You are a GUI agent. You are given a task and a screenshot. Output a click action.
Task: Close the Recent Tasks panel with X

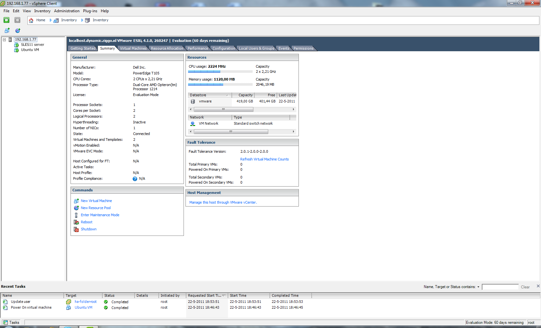[538, 286]
